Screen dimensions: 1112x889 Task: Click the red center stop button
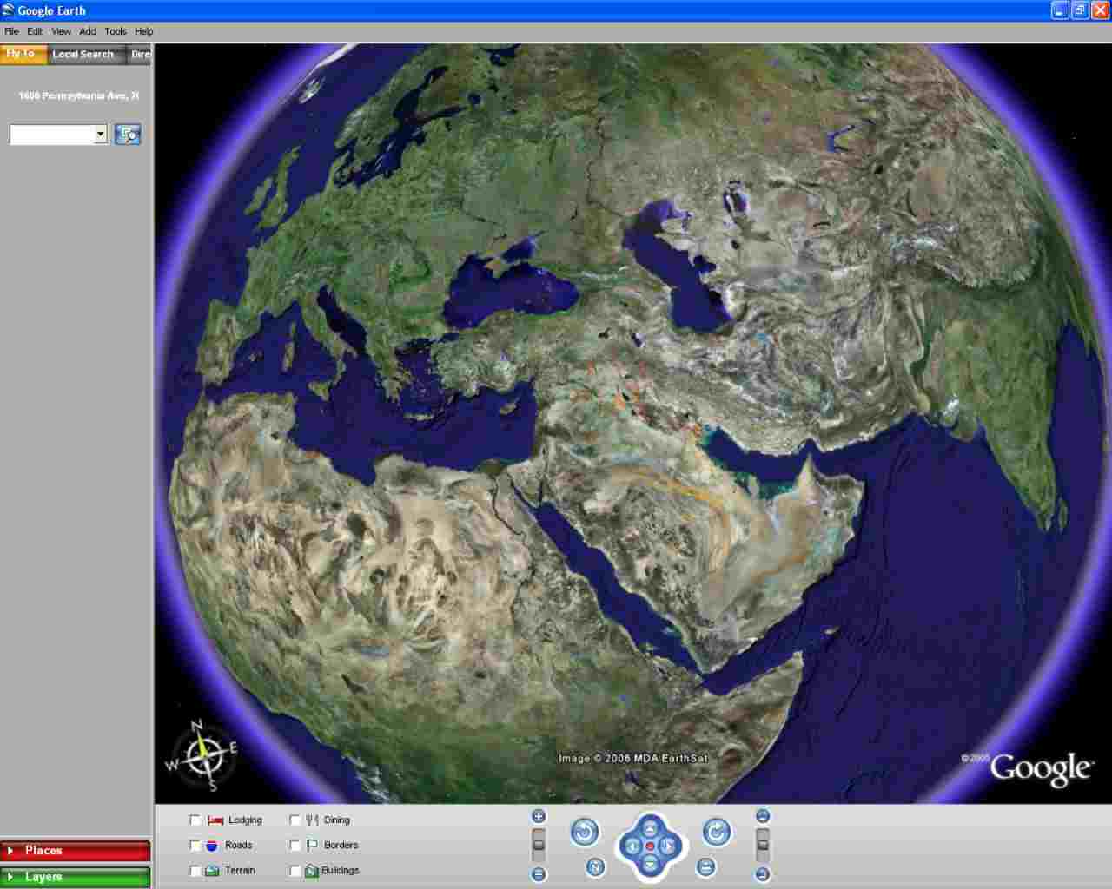(650, 846)
